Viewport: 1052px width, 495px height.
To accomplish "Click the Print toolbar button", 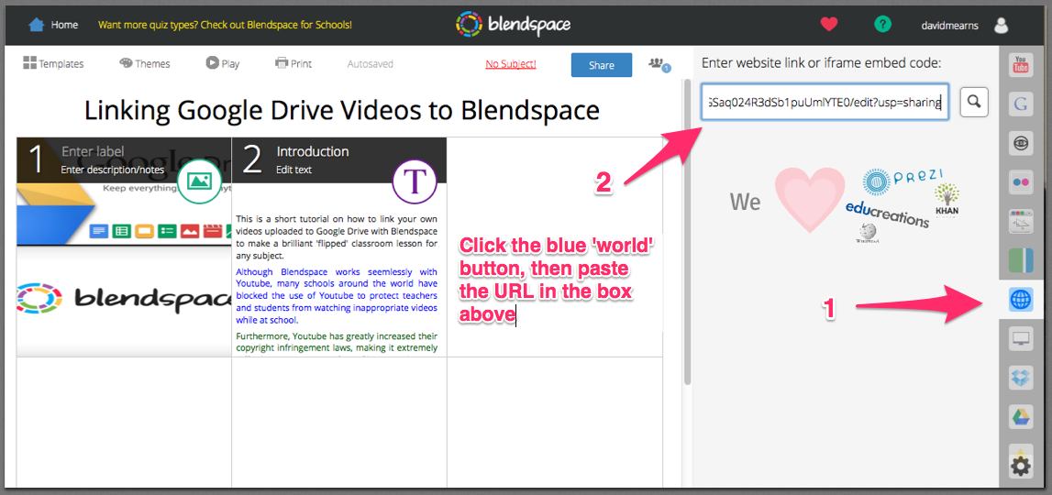I will pyautogui.click(x=293, y=64).
